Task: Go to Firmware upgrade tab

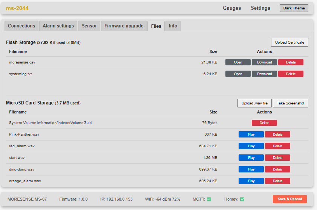Action: click(124, 26)
